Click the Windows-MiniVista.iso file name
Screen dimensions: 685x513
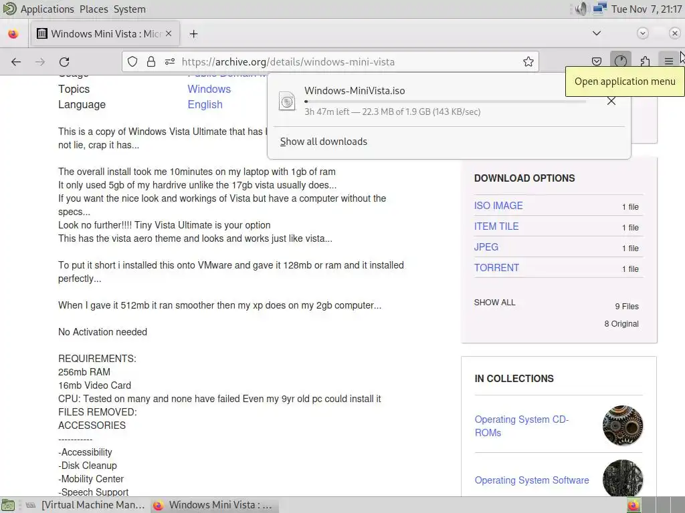click(x=355, y=91)
